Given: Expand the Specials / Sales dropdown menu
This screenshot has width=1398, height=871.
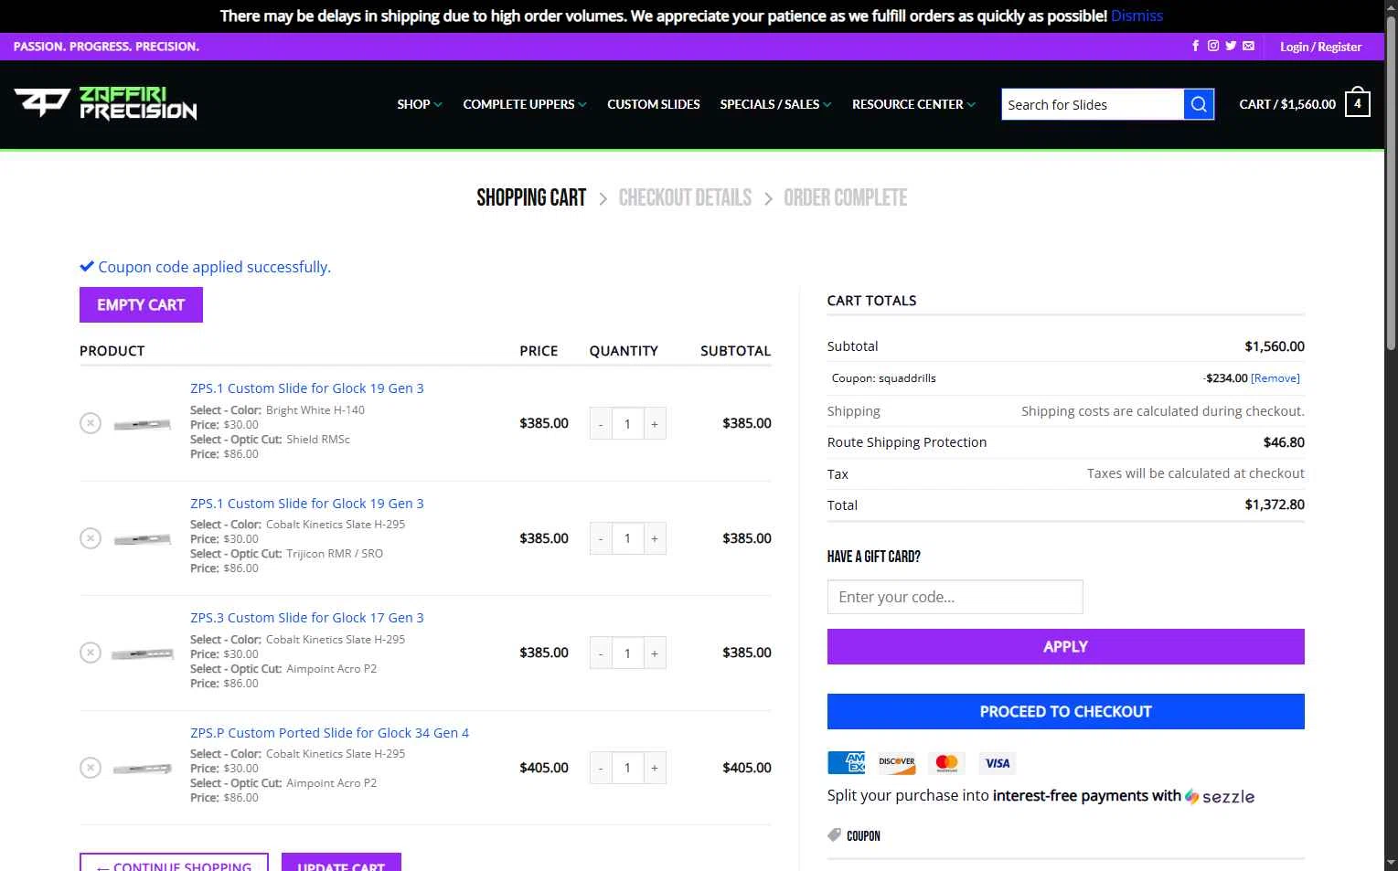Looking at the screenshot, I should point(775,104).
